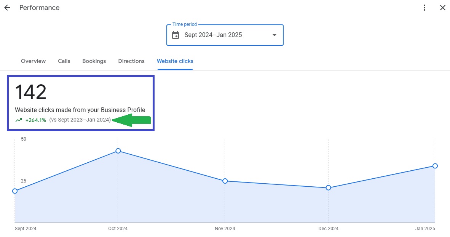
Task: Select the Website clicks tab
Action: [x=175, y=61]
